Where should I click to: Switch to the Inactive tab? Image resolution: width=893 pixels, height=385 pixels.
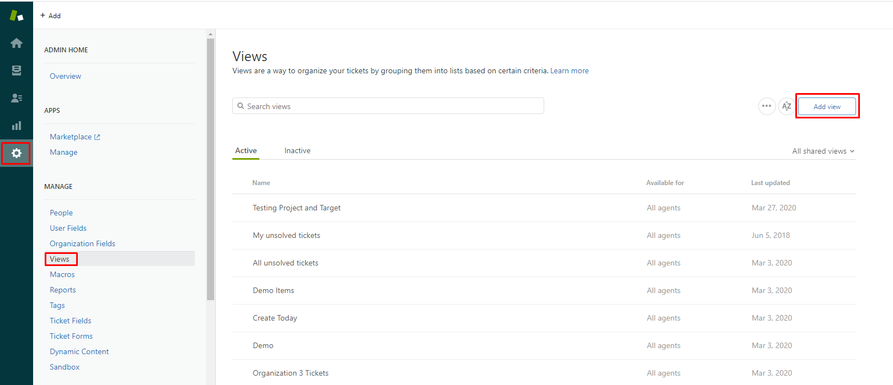[297, 150]
